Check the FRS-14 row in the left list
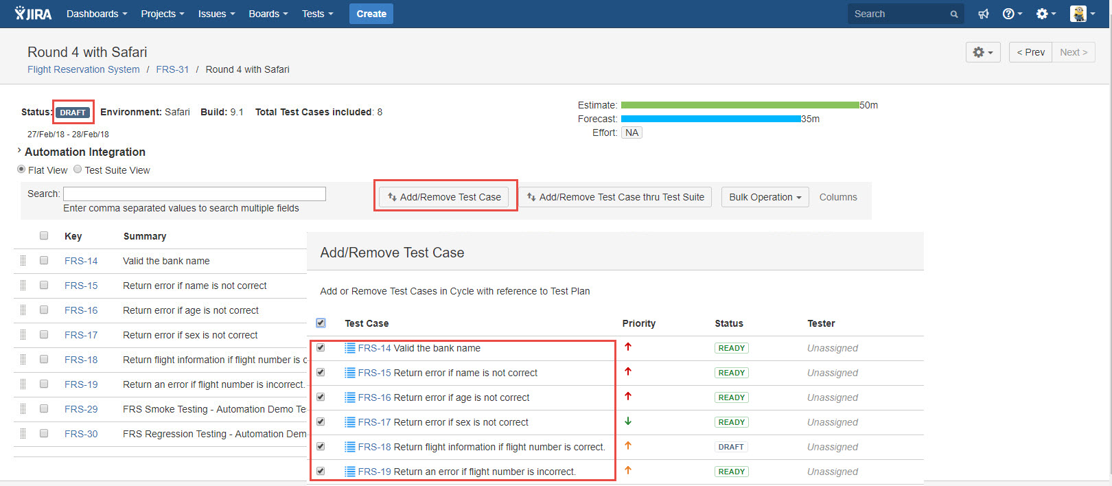Screen dimensions: 1112x486 point(44,260)
